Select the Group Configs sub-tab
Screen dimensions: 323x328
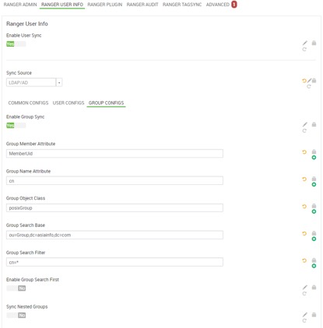pos(106,103)
